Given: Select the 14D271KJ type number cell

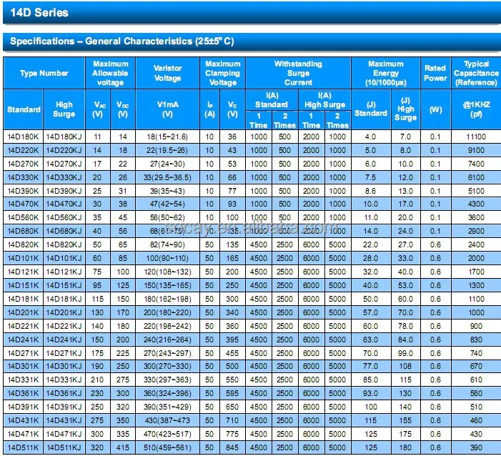Looking at the screenshot, I should point(64,352).
